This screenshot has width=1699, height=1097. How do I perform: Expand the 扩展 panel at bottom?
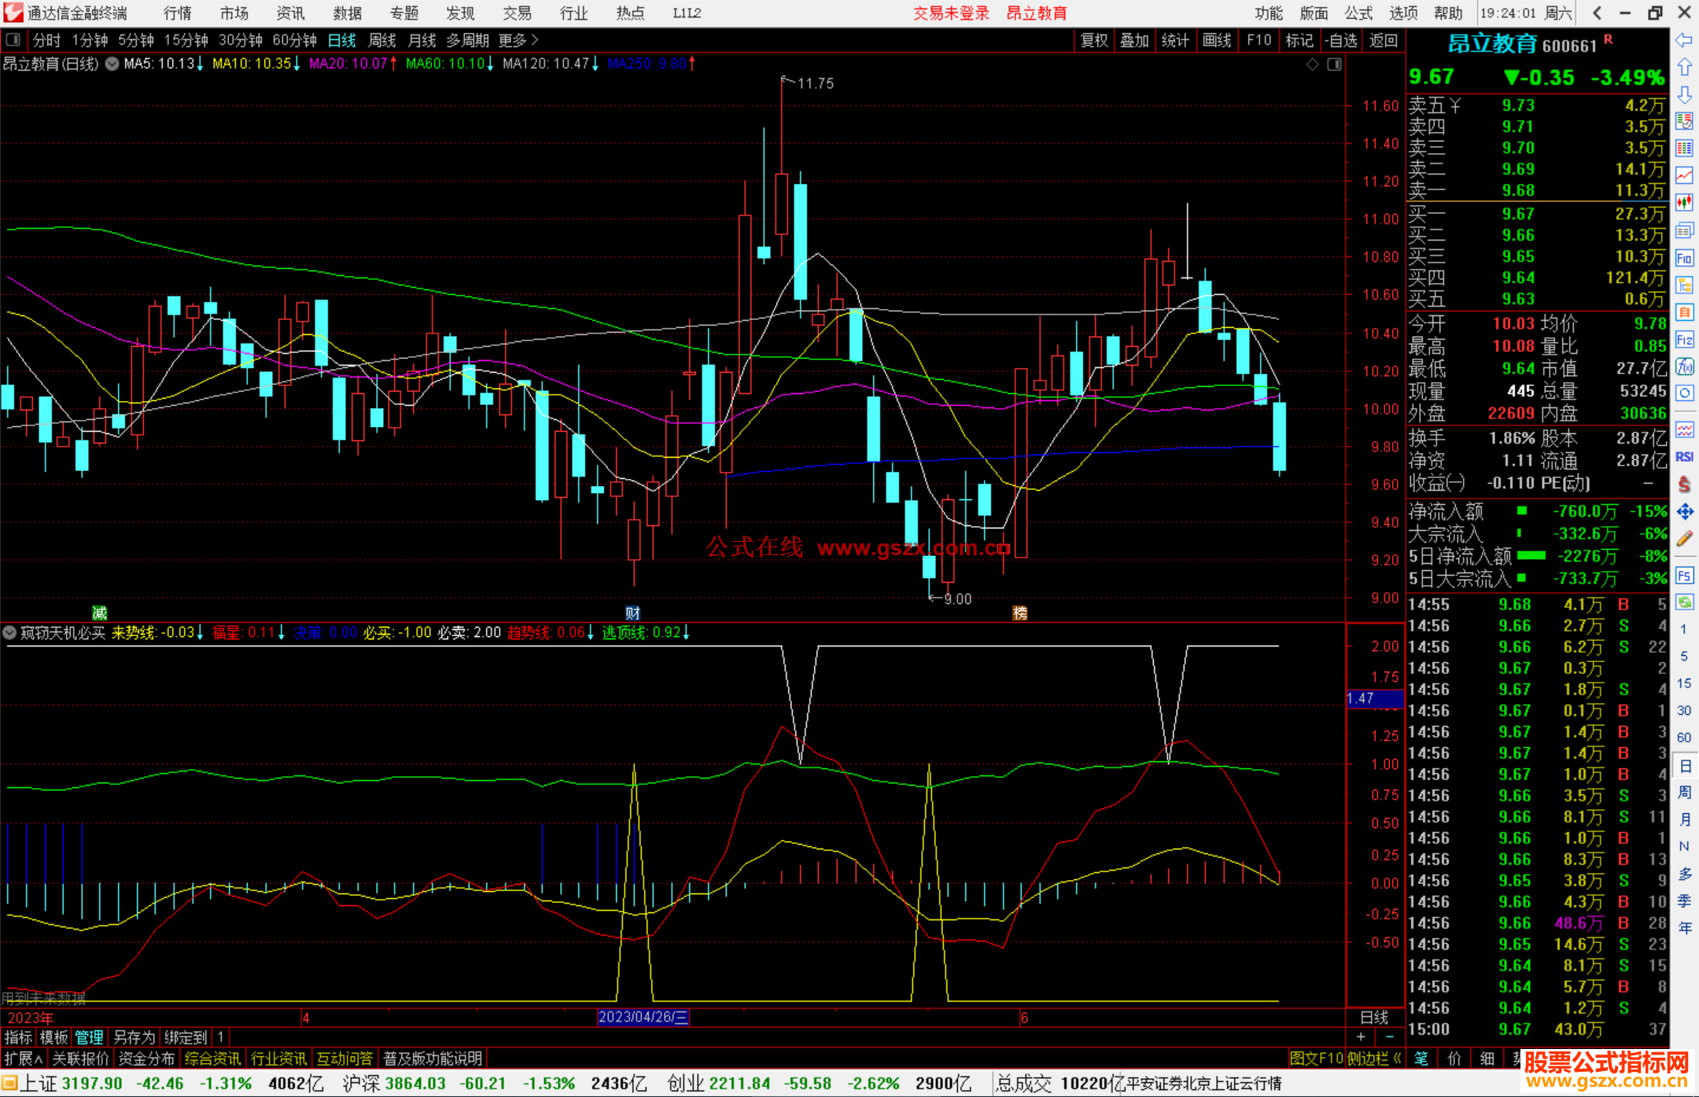[x=23, y=1058]
